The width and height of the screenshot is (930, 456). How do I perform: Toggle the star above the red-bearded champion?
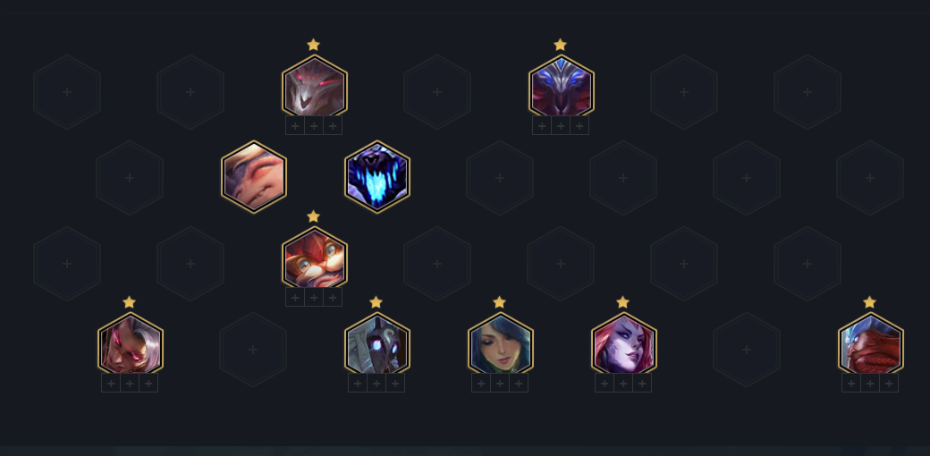869,302
